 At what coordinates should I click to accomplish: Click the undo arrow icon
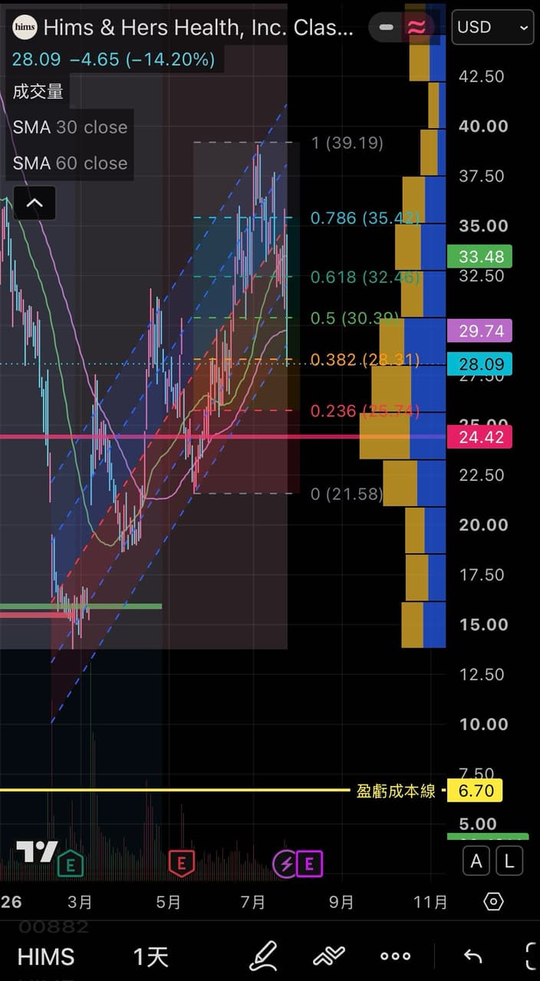coord(473,956)
